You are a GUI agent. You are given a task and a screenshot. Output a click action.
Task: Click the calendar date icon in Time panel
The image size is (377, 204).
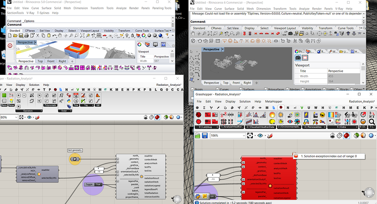coord(76,95)
